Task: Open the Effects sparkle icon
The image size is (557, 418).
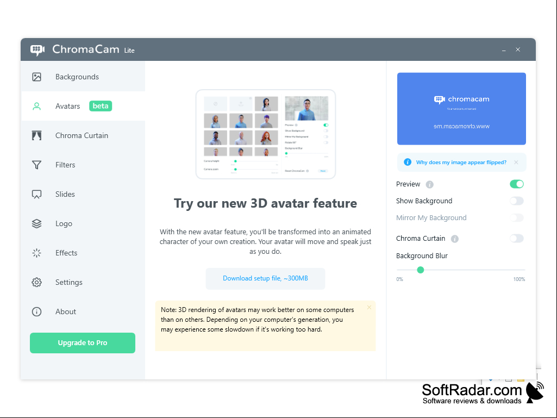Action: point(36,253)
